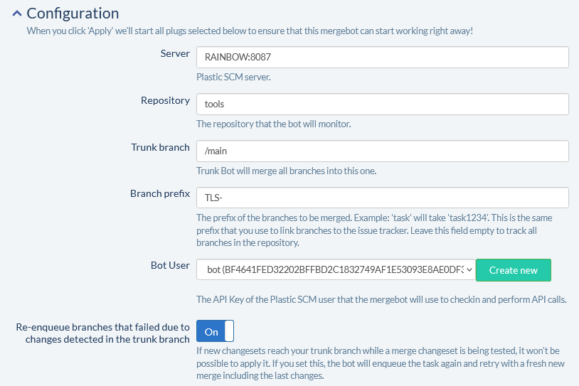Image resolution: width=579 pixels, height=386 pixels.
Task: Click the Trunk Bot merge description
Action: click(x=286, y=171)
